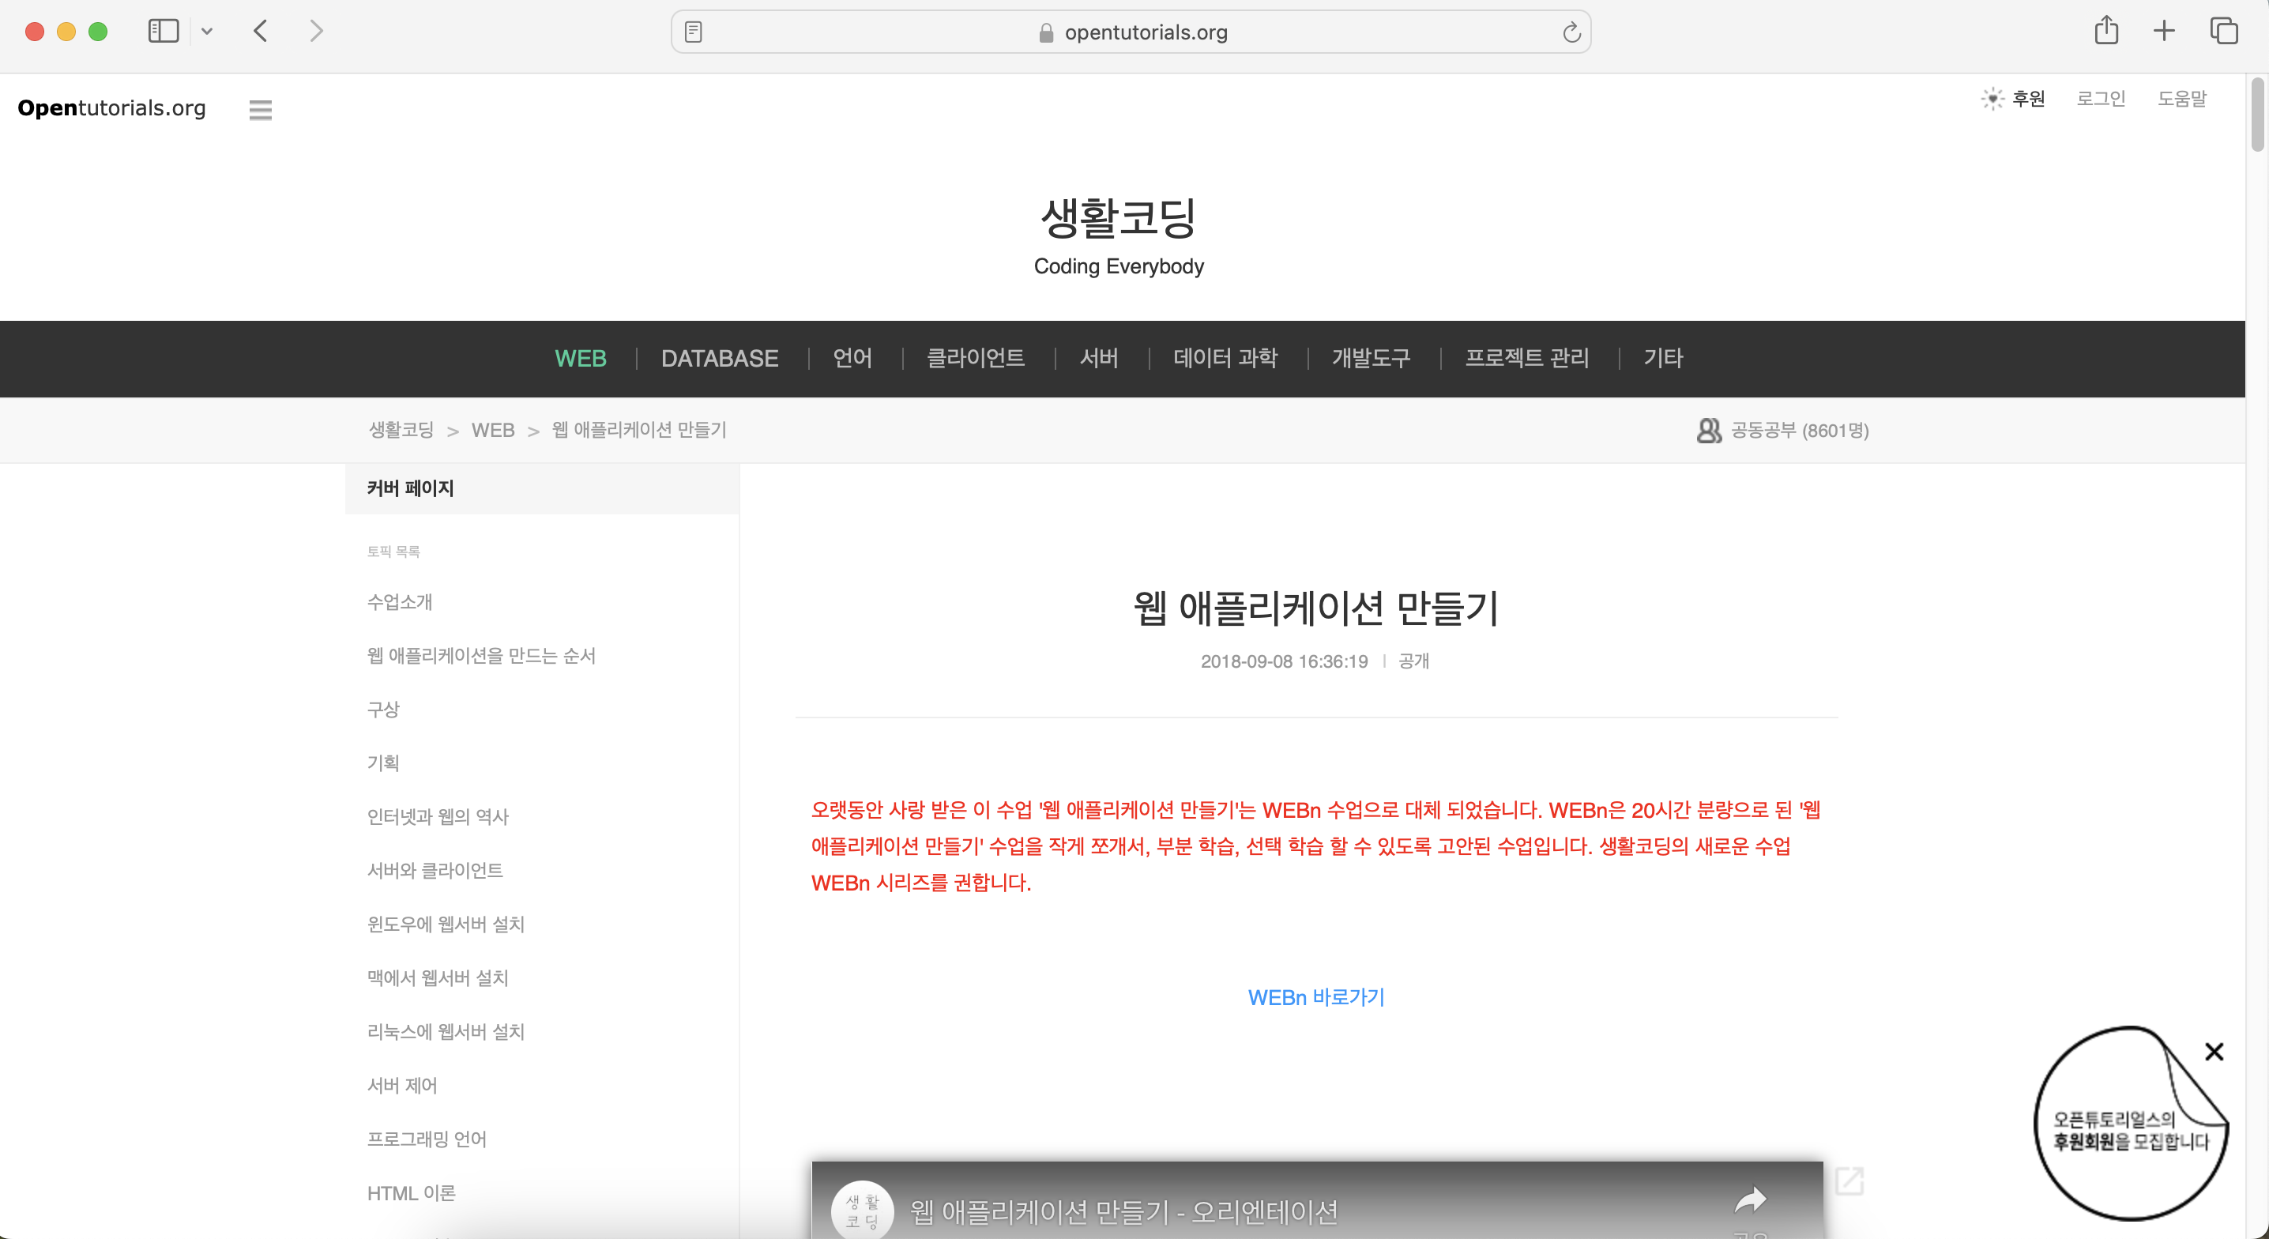The width and height of the screenshot is (2269, 1239).
Task: Open the 수업소개 topic in sidebar
Action: tap(400, 602)
